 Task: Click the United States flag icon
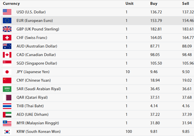(7, 12)
